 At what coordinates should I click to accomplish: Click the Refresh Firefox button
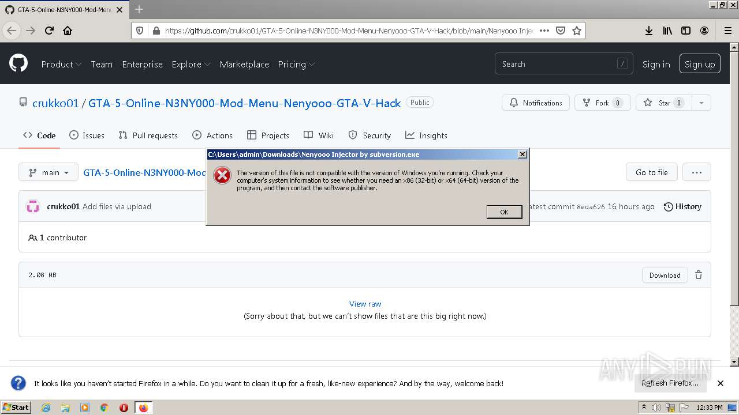670,383
